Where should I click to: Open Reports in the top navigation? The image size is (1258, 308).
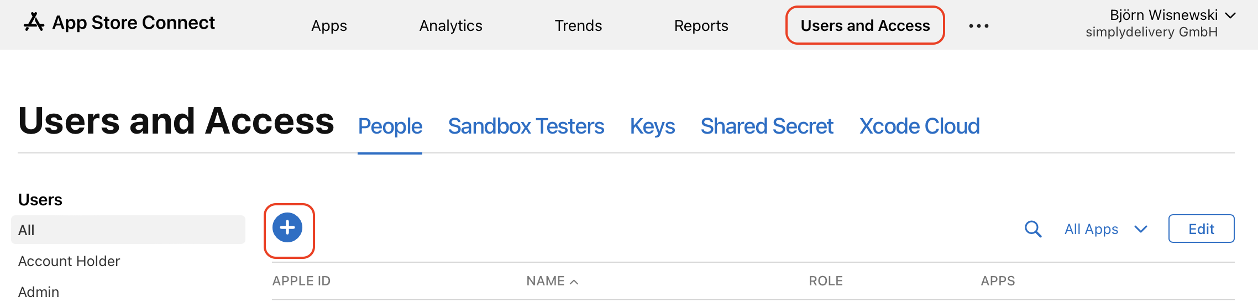click(701, 26)
